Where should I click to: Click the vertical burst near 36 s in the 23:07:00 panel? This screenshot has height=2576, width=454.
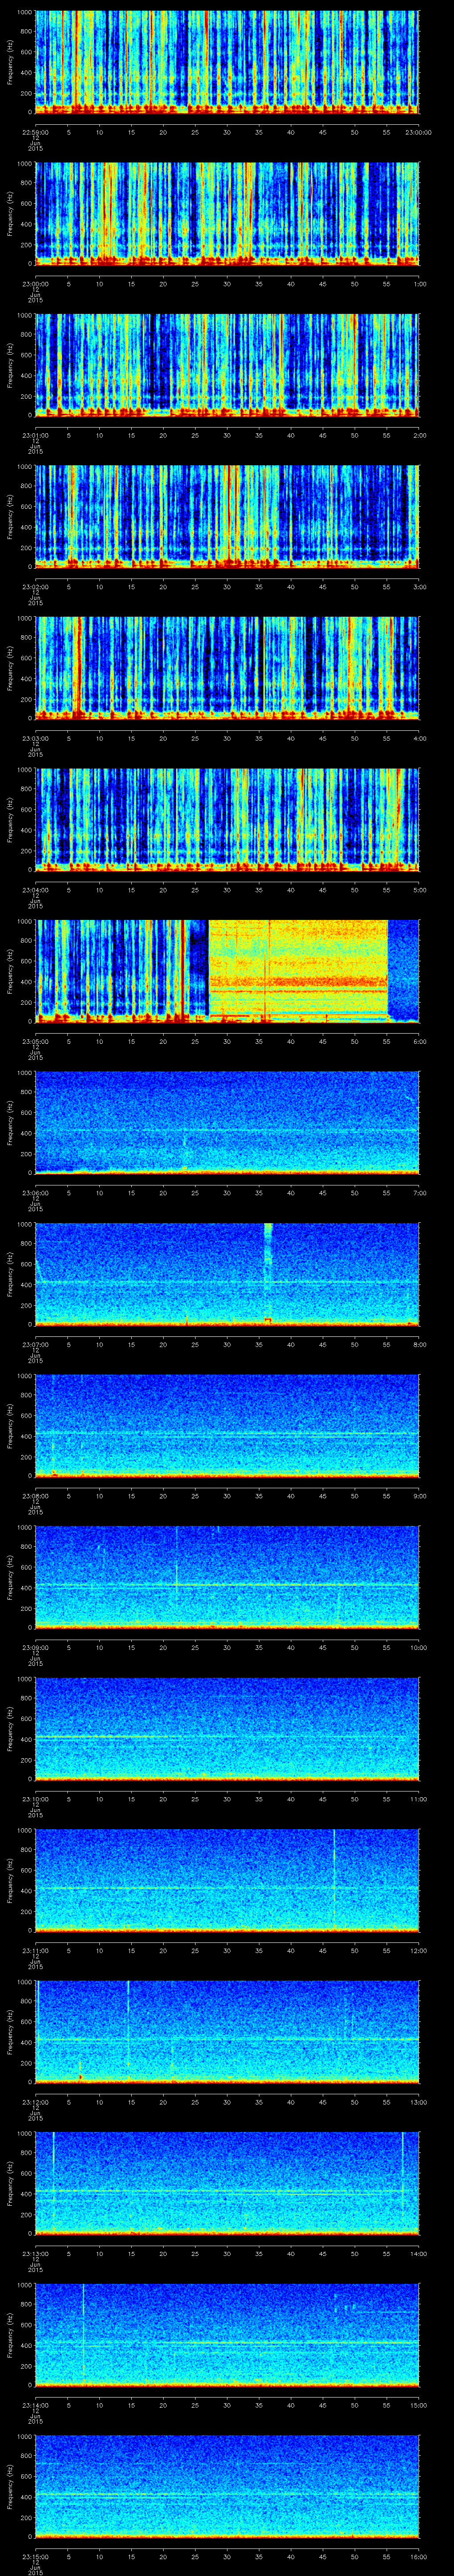click(x=267, y=1274)
